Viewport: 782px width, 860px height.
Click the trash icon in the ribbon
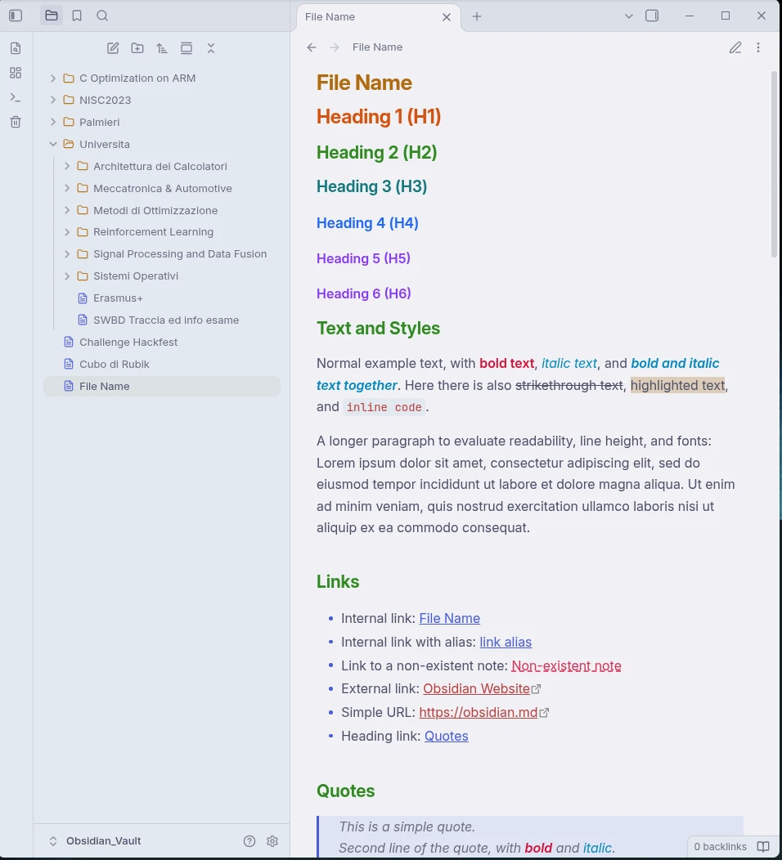point(16,122)
